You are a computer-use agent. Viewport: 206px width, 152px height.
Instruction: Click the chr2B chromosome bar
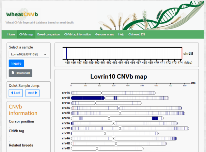tap(128, 113)
